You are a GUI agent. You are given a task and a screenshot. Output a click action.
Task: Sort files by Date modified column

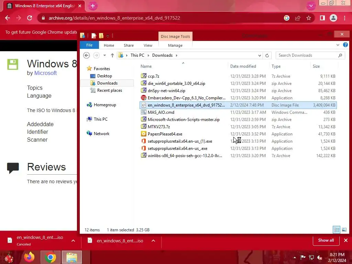[x=243, y=66]
